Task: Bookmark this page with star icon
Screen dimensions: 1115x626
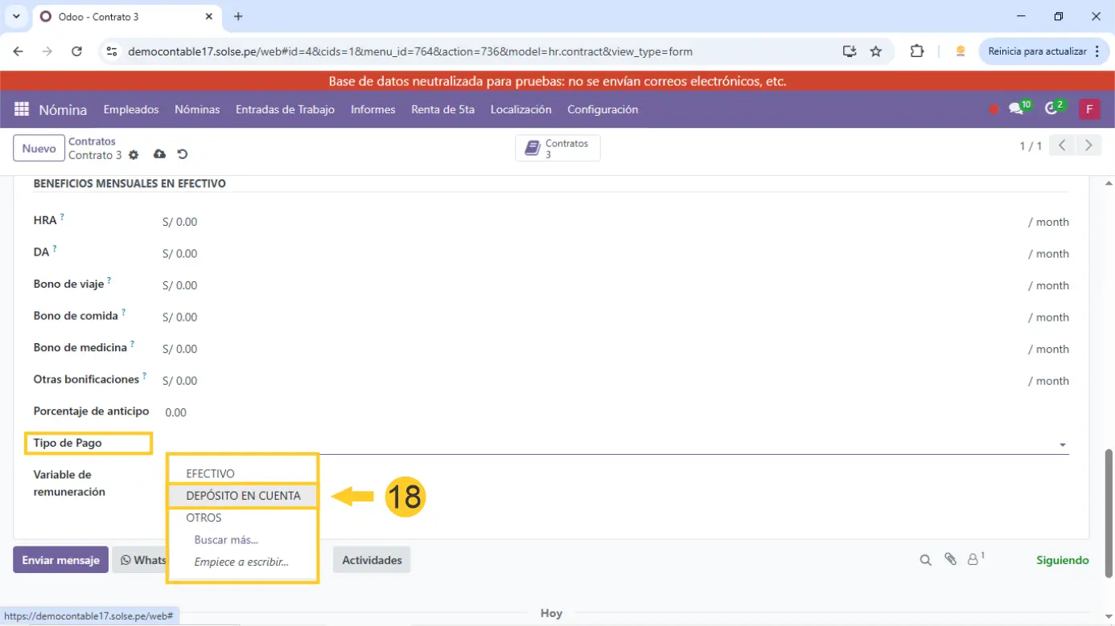Action: pyautogui.click(x=876, y=51)
